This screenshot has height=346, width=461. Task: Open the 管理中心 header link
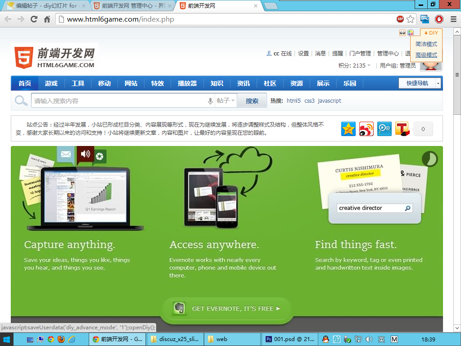(x=388, y=54)
